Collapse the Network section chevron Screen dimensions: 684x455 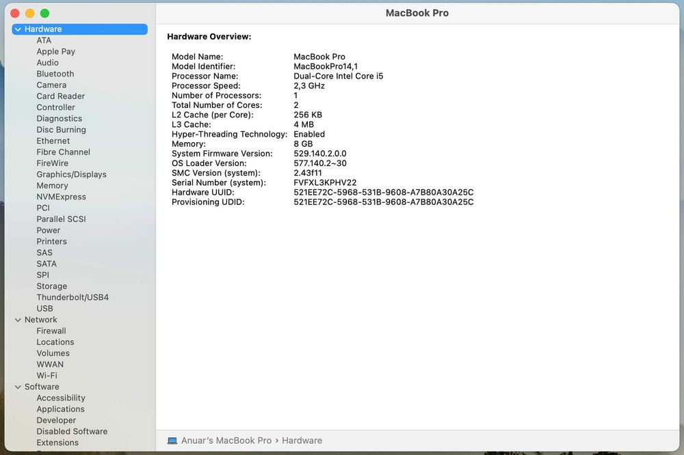coord(18,320)
